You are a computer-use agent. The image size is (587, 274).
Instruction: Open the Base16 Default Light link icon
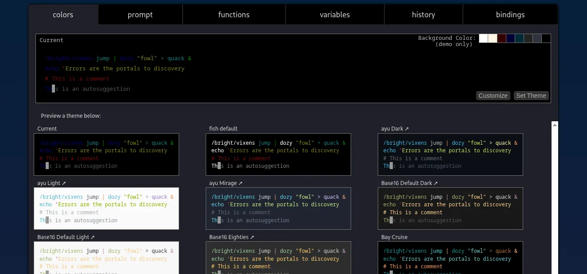(93, 237)
